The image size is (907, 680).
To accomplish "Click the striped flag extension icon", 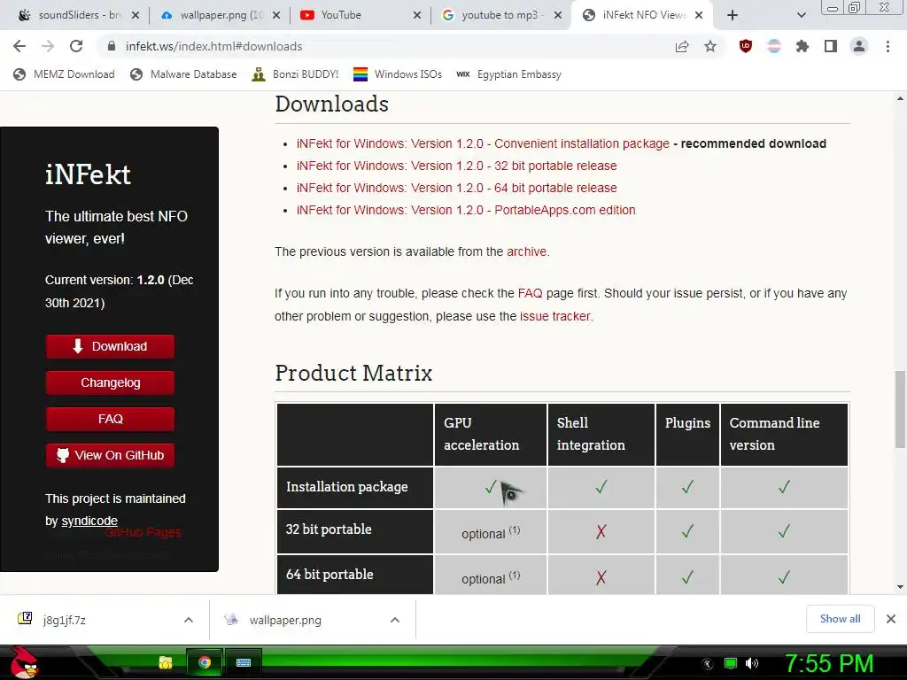I will click(x=774, y=46).
